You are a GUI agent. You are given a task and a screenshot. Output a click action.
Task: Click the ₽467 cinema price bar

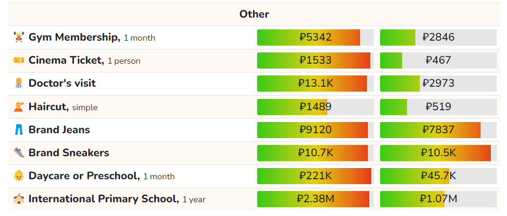(438, 60)
